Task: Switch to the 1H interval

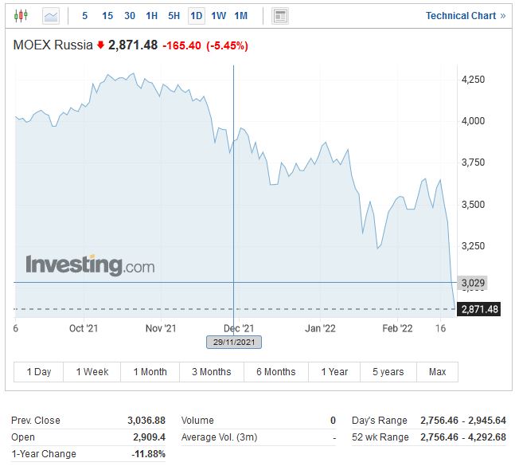Action: pyautogui.click(x=152, y=15)
